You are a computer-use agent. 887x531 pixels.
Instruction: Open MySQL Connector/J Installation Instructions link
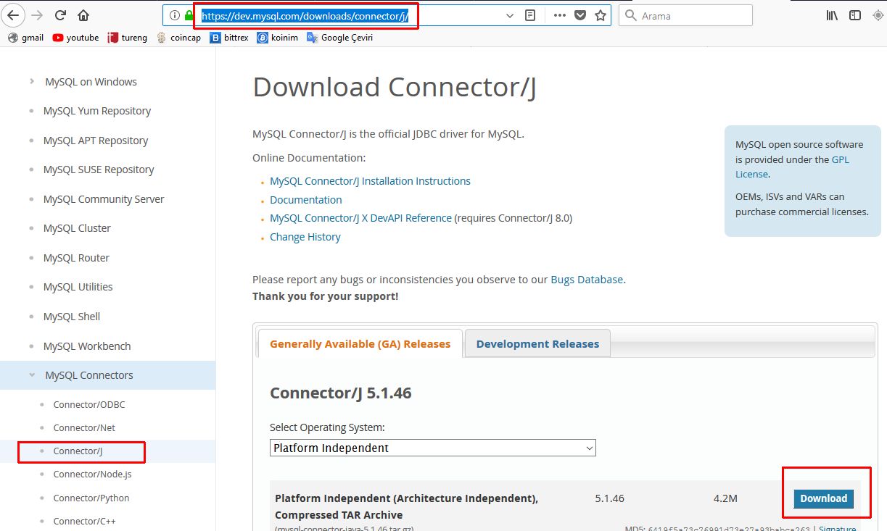pyautogui.click(x=370, y=181)
